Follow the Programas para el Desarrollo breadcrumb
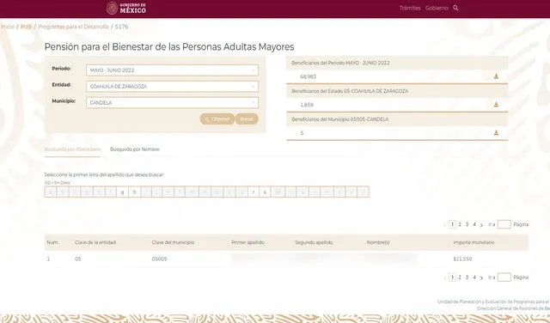The image size is (550, 323). click(x=73, y=27)
